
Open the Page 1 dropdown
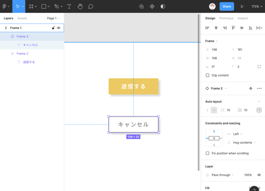click(53, 19)
